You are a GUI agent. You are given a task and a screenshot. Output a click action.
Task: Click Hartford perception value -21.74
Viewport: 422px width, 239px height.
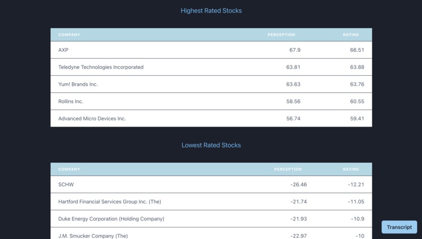298,202
